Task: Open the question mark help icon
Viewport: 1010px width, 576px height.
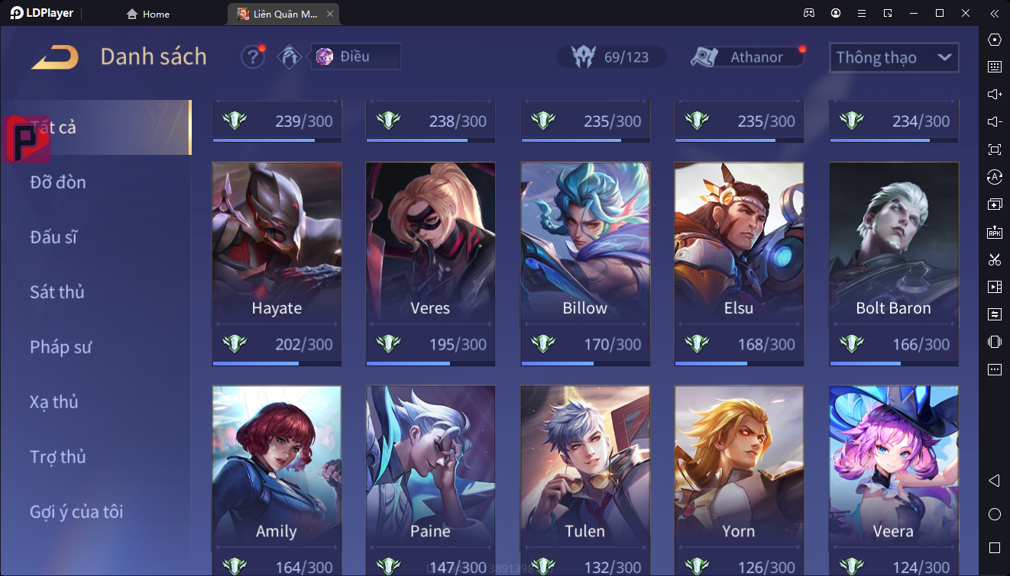Action: [253, 57]
